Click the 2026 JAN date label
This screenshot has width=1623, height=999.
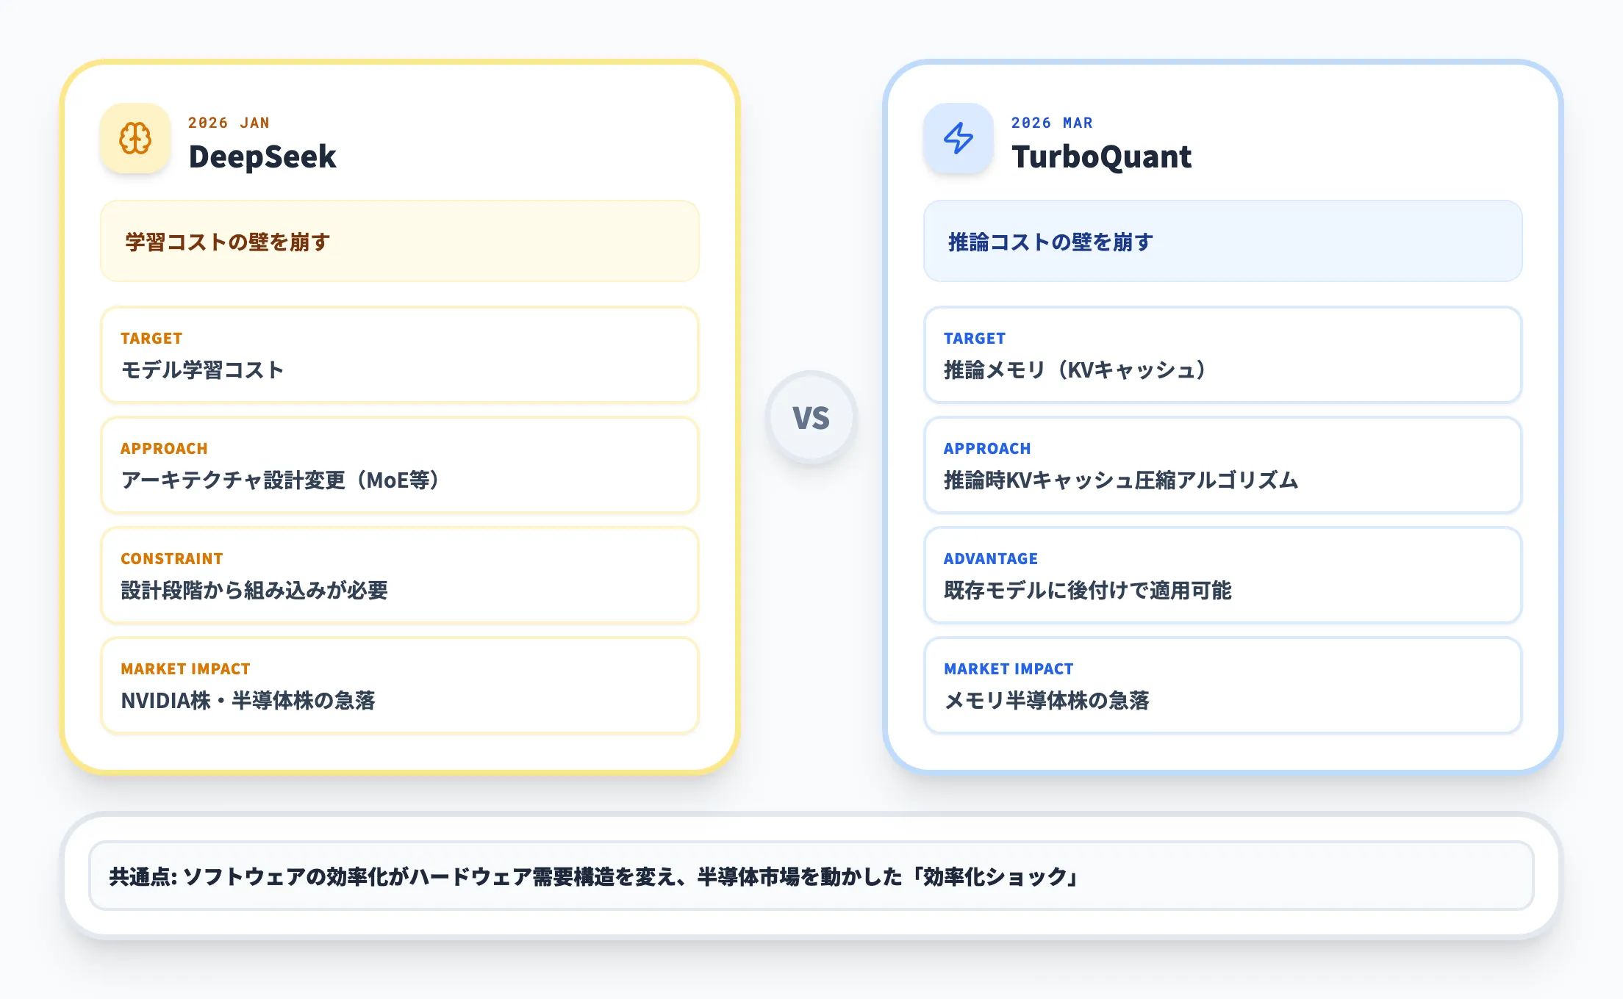(229, 122)
